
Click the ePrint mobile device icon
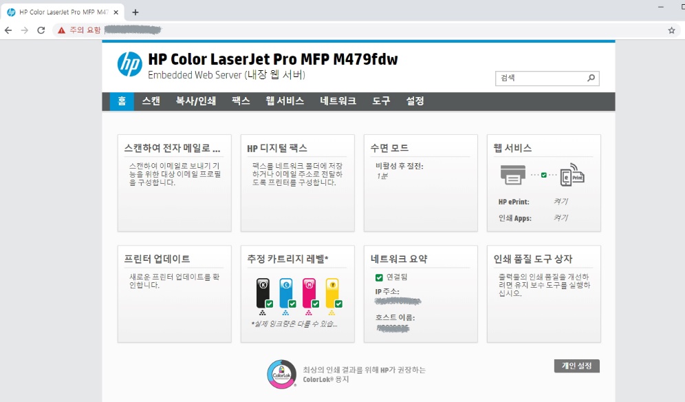pyautogui.click(x=572, y=175)
